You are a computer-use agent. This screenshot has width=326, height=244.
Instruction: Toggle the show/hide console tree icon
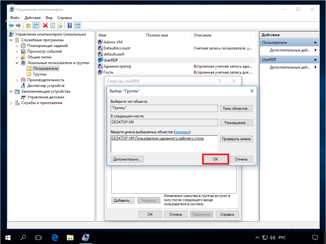click(36, 26)
